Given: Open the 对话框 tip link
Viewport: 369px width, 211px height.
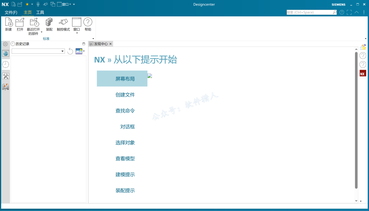Looking at the screenshot, I should click(x=127, y=127).
